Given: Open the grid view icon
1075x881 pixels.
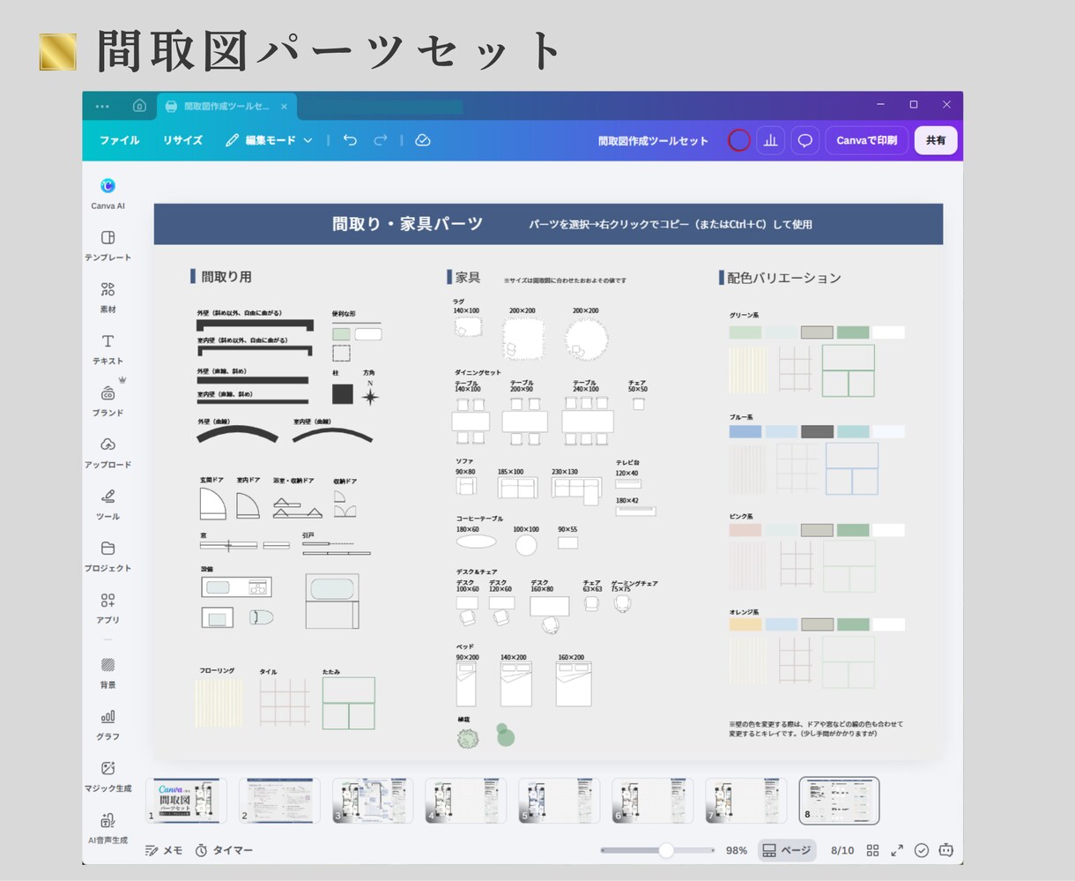Looking at the screenshot, I should pyautogui.click(x=872, y=850).
